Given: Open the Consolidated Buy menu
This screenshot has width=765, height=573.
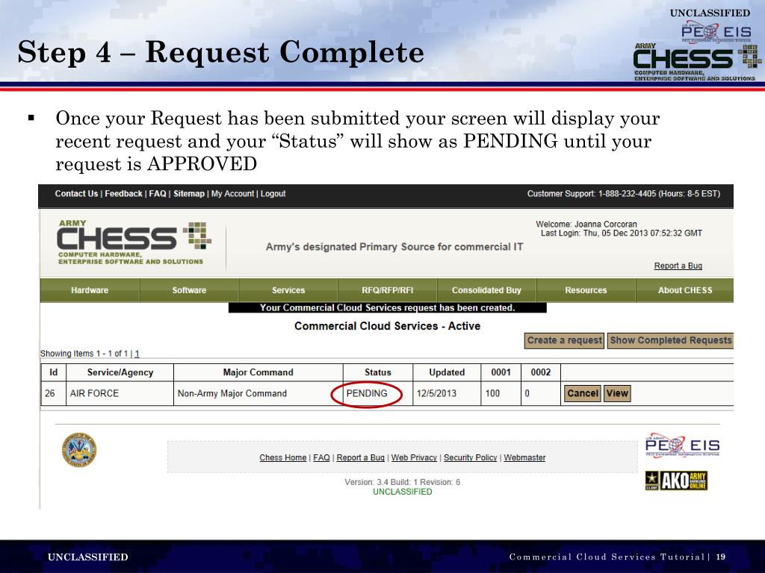Looking at the screenshot, I should (x=486, y=290).
